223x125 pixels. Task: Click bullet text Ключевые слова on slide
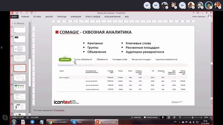[x=138, y=43]
